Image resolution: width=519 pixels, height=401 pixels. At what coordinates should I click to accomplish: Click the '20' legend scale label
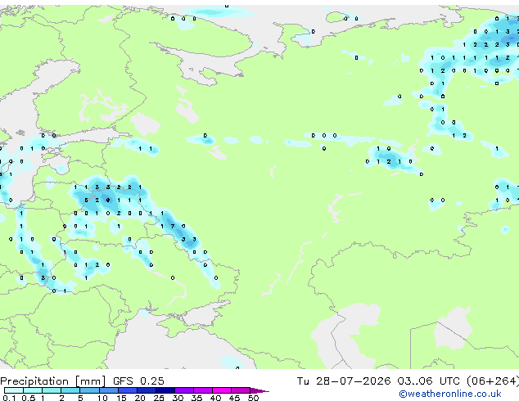click(140, 398)
